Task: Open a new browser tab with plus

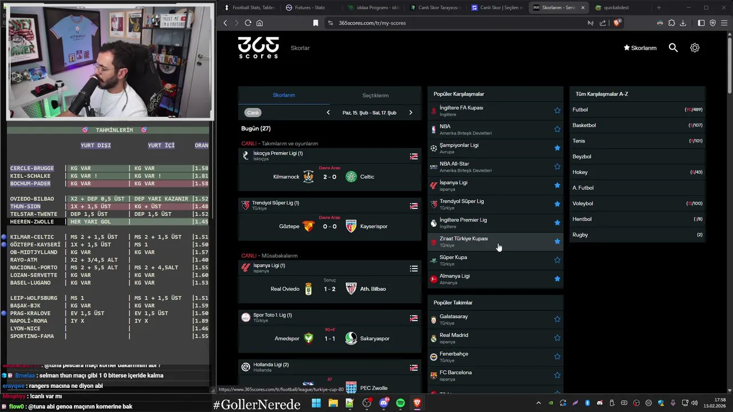Action: pos(659,7)
